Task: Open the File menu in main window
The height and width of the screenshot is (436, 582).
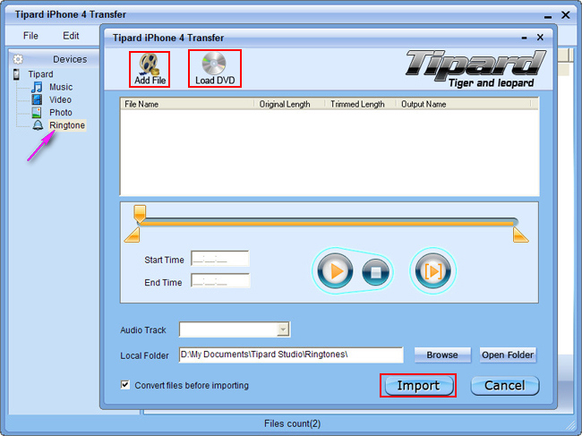Action: click(x=30, y=36)
